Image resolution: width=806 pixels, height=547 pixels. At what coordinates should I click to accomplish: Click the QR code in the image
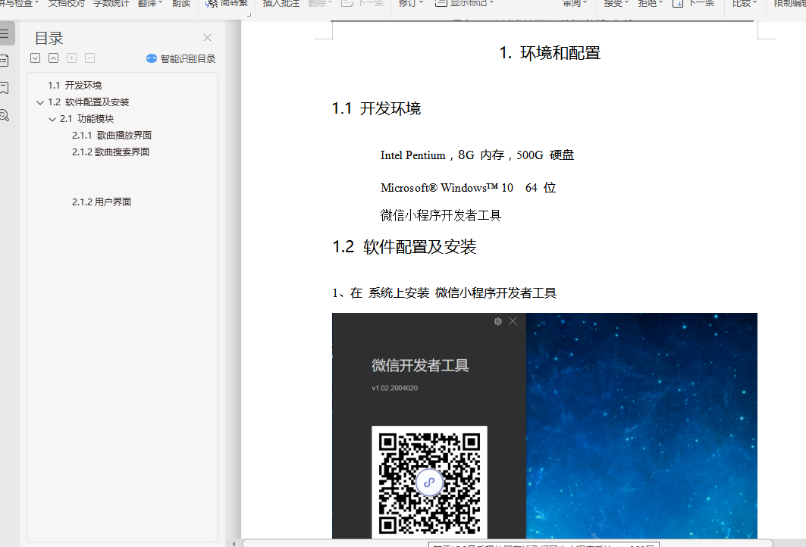coord(430,483)
